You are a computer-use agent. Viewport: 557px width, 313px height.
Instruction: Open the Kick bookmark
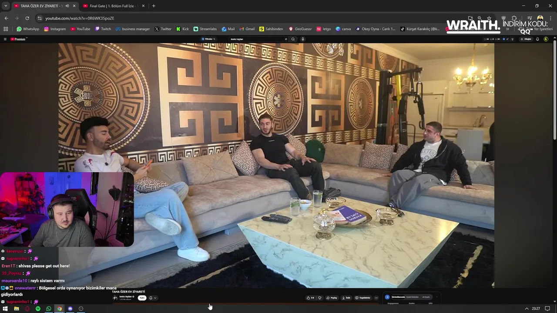pos(182,29)
